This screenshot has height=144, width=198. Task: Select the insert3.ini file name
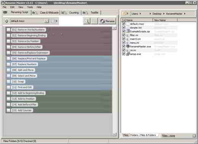point(135,39)
